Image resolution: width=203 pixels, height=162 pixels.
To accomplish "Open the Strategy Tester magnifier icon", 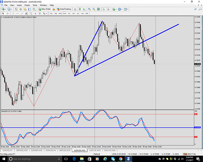I will click(34, 9).
